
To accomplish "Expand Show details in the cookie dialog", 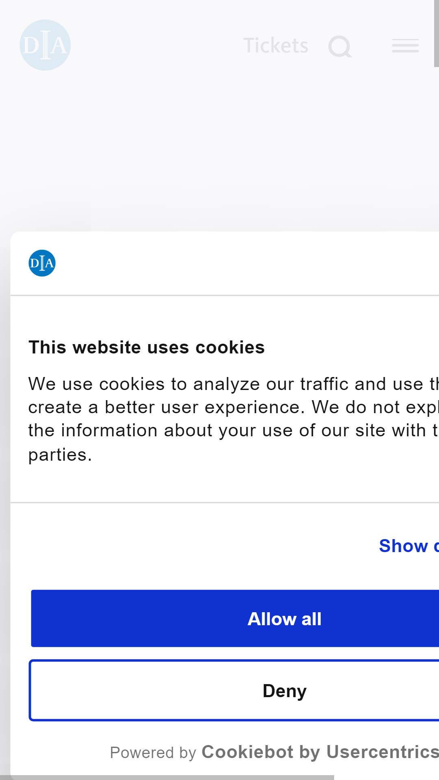I will [409, 546].
